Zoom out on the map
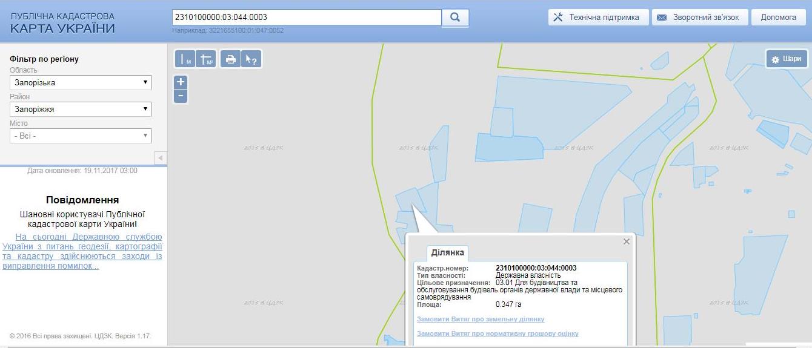 (x=181, y=96)
